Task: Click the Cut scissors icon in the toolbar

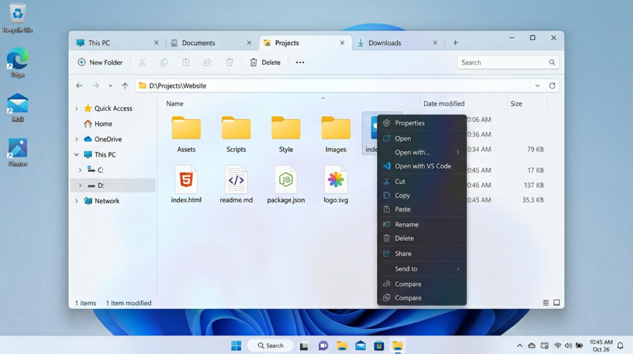Action: coord(142,63)
